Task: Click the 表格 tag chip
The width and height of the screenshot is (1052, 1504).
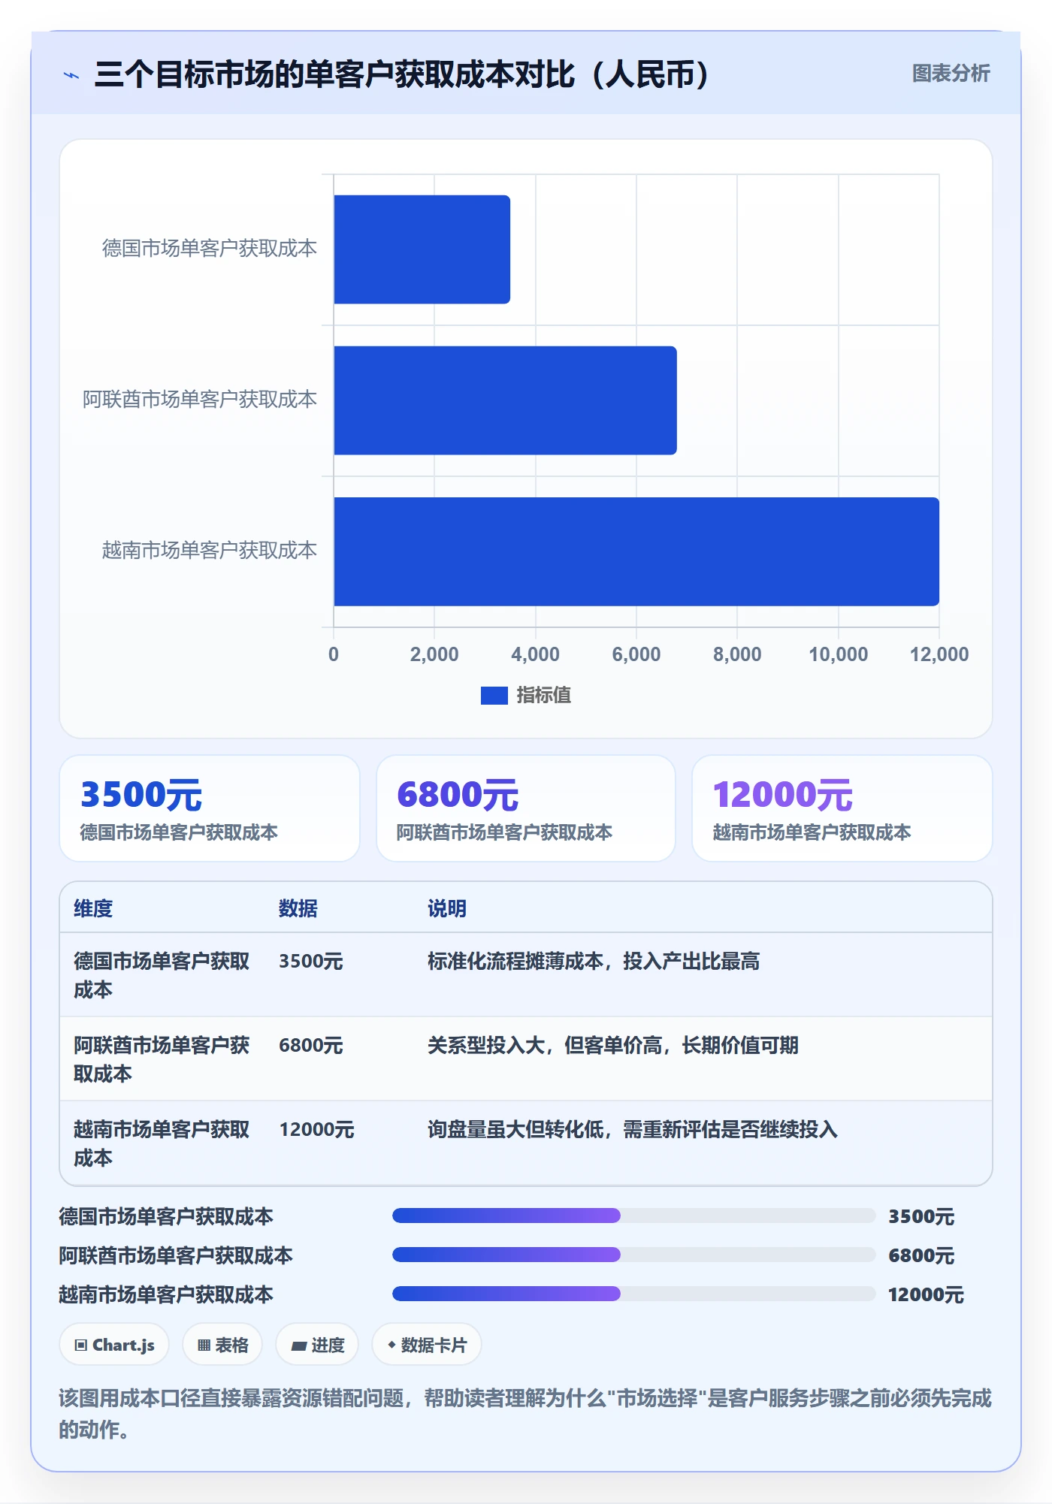Action: [222, 1345]
